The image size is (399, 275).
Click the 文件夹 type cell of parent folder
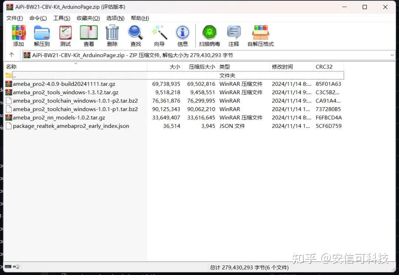pyautogui.click(x=227, y=75)
